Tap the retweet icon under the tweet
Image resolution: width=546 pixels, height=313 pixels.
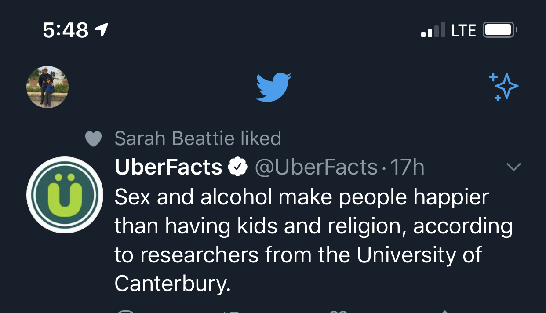[230, 311]
